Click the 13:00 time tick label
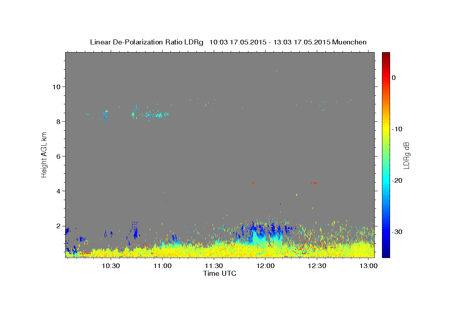463x309 pixels. point(368,266)
